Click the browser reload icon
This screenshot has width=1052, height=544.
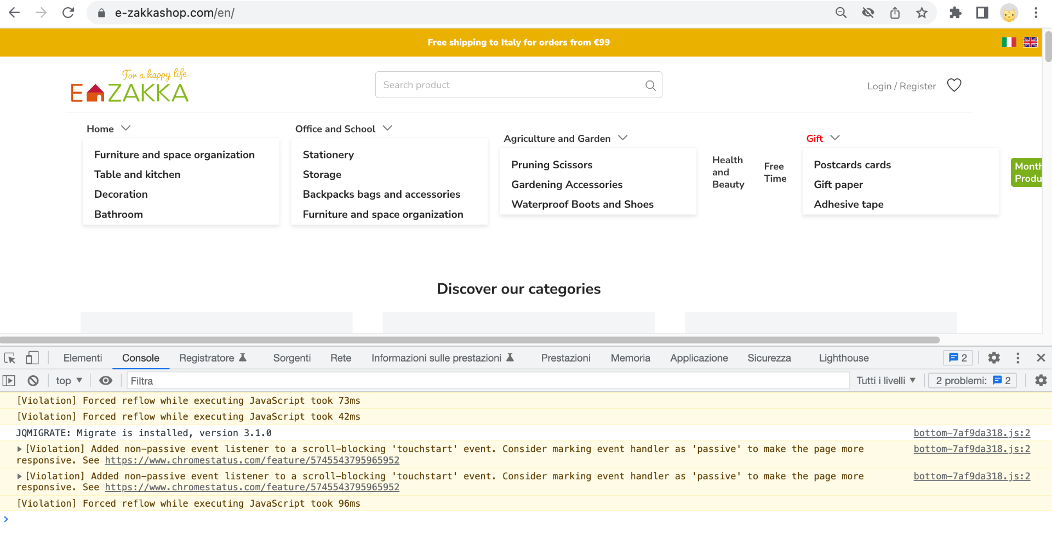(68, 13)
